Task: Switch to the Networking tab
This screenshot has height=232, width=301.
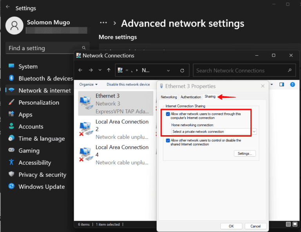Action: 169,97
